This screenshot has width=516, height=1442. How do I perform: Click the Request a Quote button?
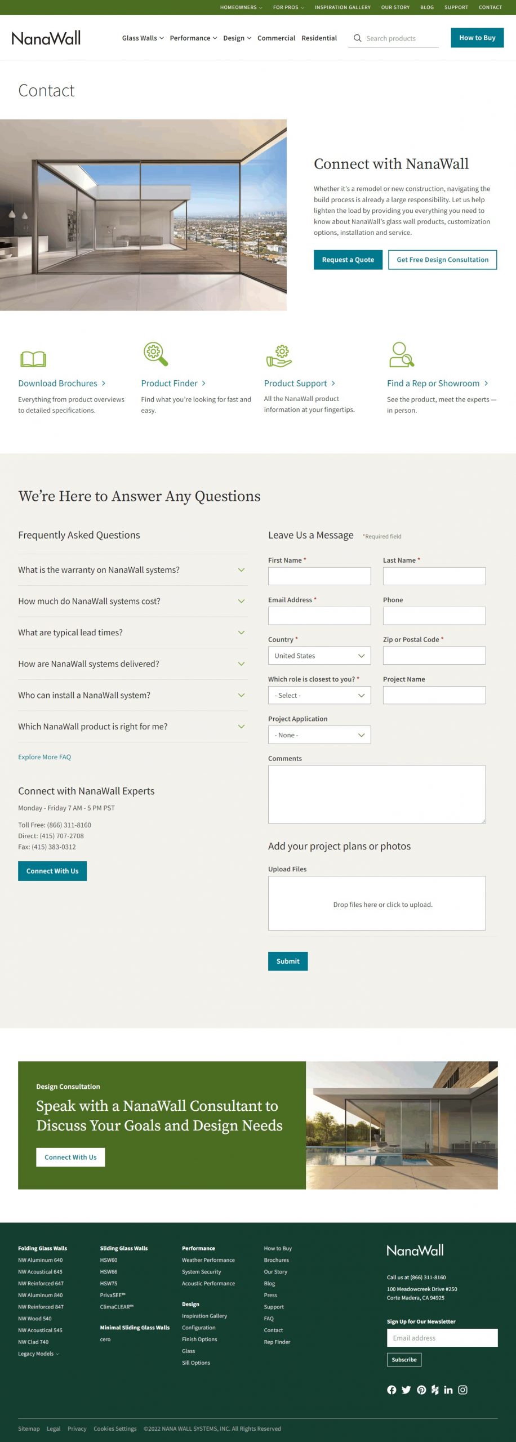(348, 260)
